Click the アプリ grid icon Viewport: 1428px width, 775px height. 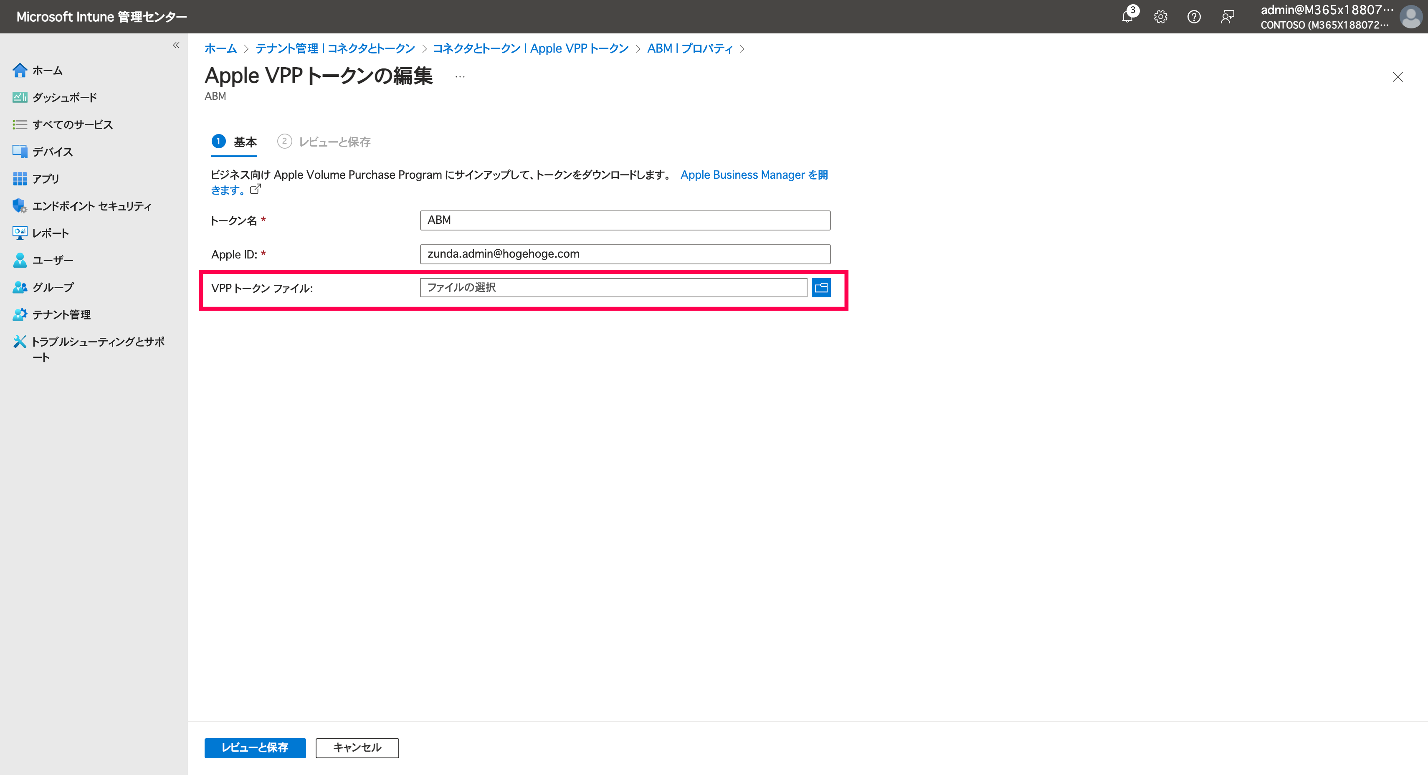(x=19, y=178)
